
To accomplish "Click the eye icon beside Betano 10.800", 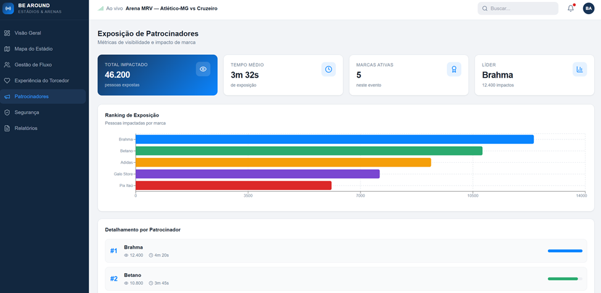I will click(126, 283).
